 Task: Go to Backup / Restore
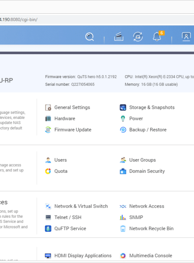point(148,130)
